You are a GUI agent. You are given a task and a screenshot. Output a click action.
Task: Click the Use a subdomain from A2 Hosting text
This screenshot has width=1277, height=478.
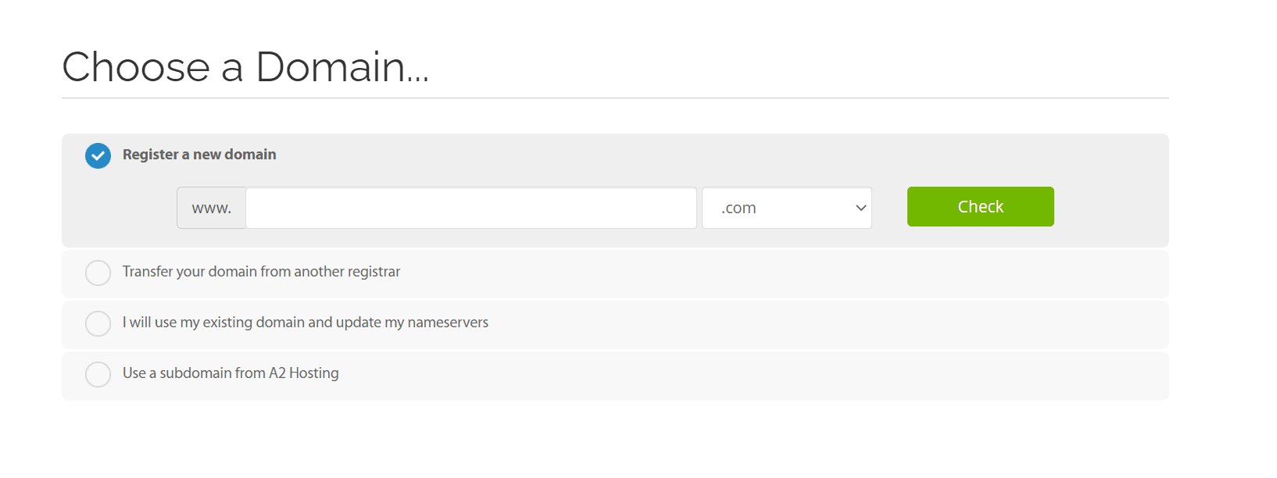pyautogui.click(x=230, y=373)
